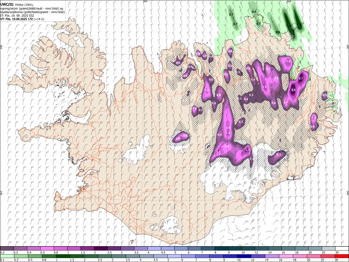Pick the pink 0.5 snow legend swatch
The image size is (349, 262).
click(47, 248)
